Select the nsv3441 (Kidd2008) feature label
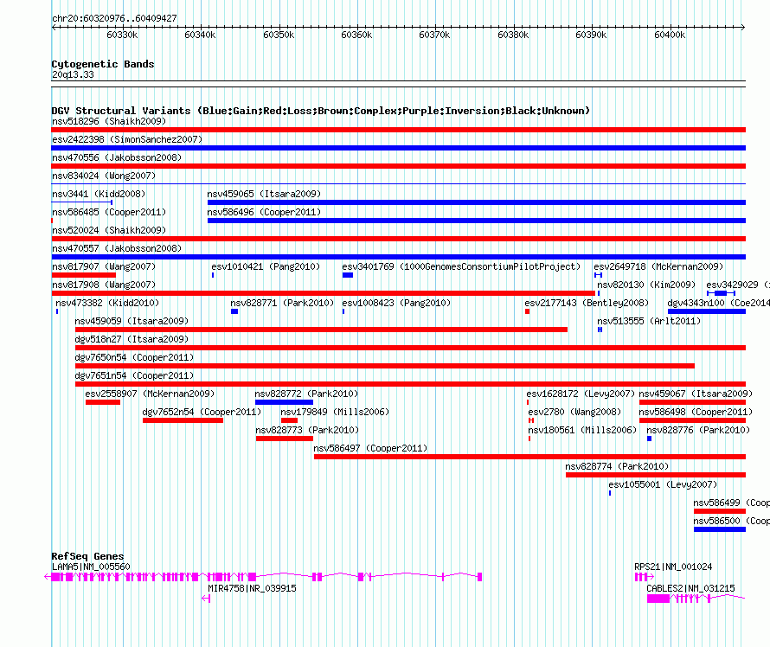The image size is (770, 647). coord(99,194)
